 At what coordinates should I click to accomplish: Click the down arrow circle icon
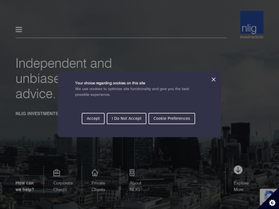[238, 170]
